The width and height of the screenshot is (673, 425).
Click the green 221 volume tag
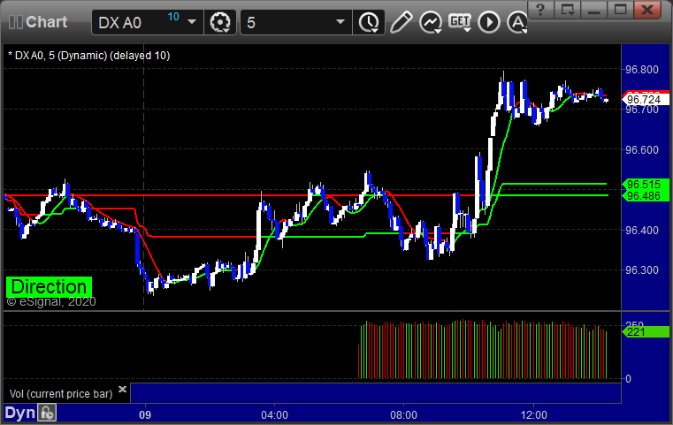click(x=646, y=331)
